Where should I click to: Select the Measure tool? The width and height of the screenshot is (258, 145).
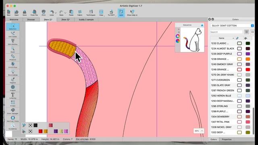(12, 57)
